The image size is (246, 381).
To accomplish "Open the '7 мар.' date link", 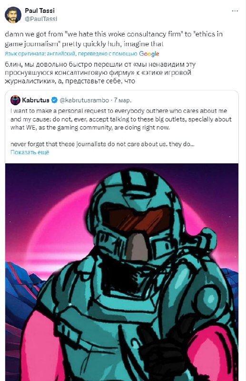I will pos(123,100).
